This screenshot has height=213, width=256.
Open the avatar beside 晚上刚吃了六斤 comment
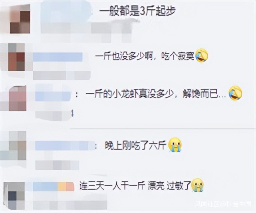(x=18, y=146)
